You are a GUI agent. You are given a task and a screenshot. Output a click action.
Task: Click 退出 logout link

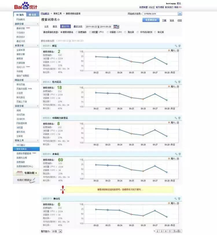pos(179,3)
